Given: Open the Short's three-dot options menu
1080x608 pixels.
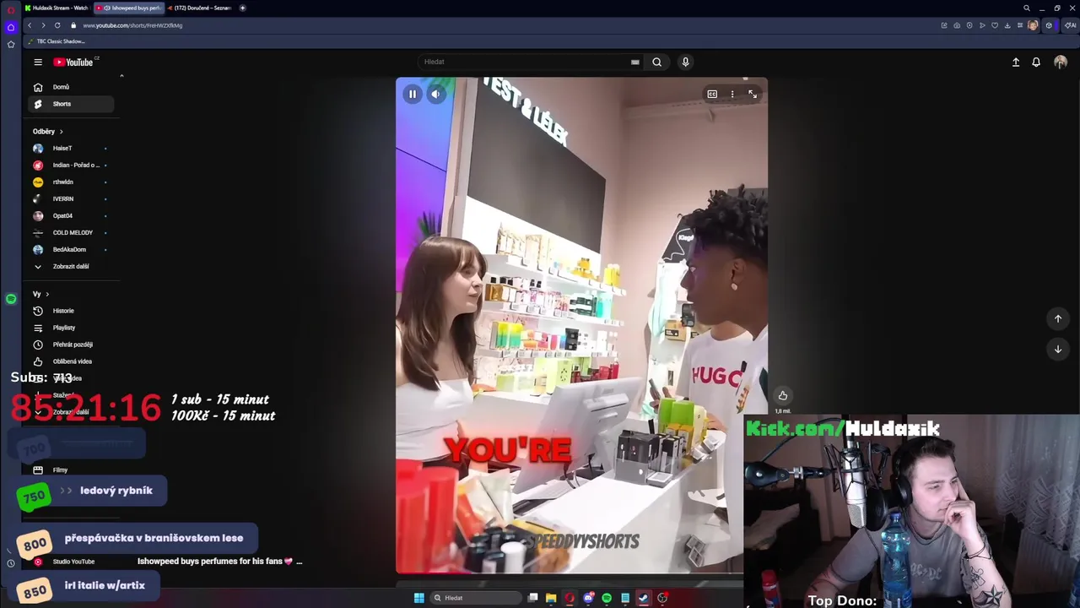Looking at the screenshot, I should pyautogui.click(x=732, y=94).
